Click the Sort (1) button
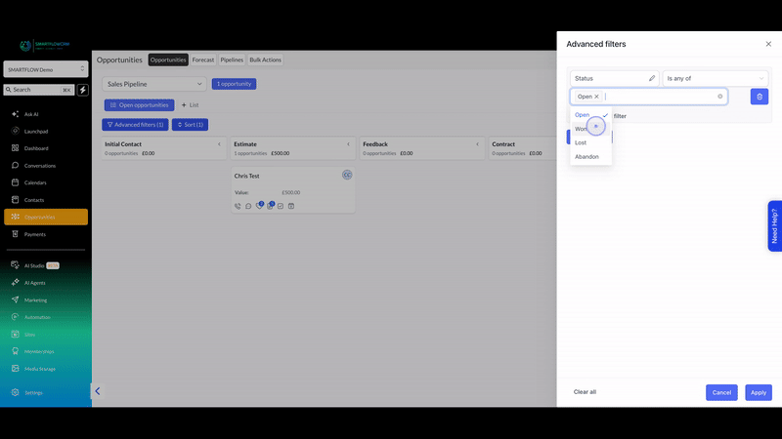 190,125
